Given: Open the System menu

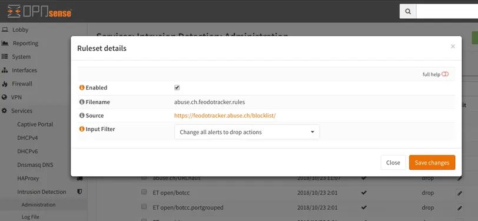Looking at the screenshot, I should coord(21,57).
